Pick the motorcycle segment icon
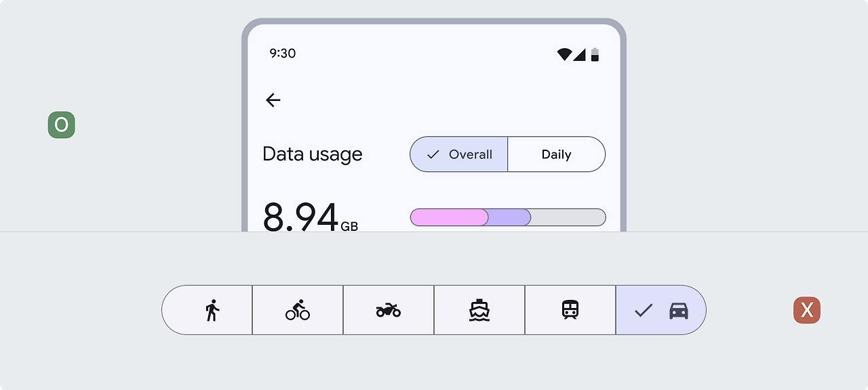The width and height of the screenshot is (868, 390). coord(389,310)
